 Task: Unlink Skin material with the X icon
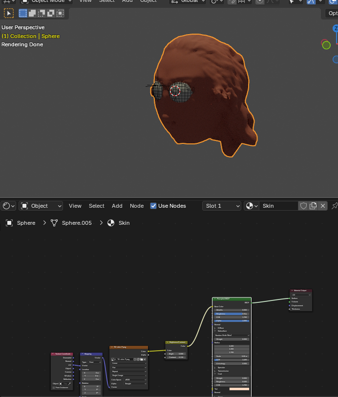point(323,206)
